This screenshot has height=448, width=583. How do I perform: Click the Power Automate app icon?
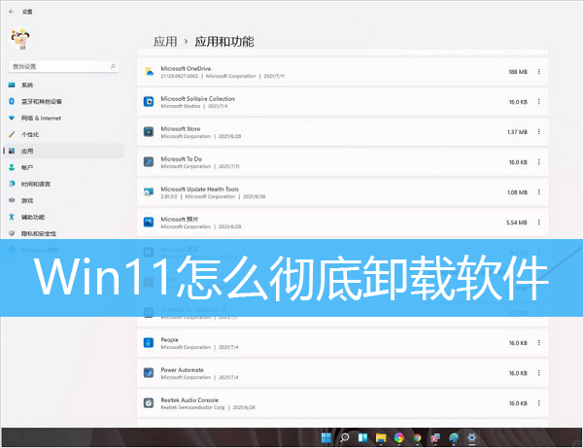(149, 372)
